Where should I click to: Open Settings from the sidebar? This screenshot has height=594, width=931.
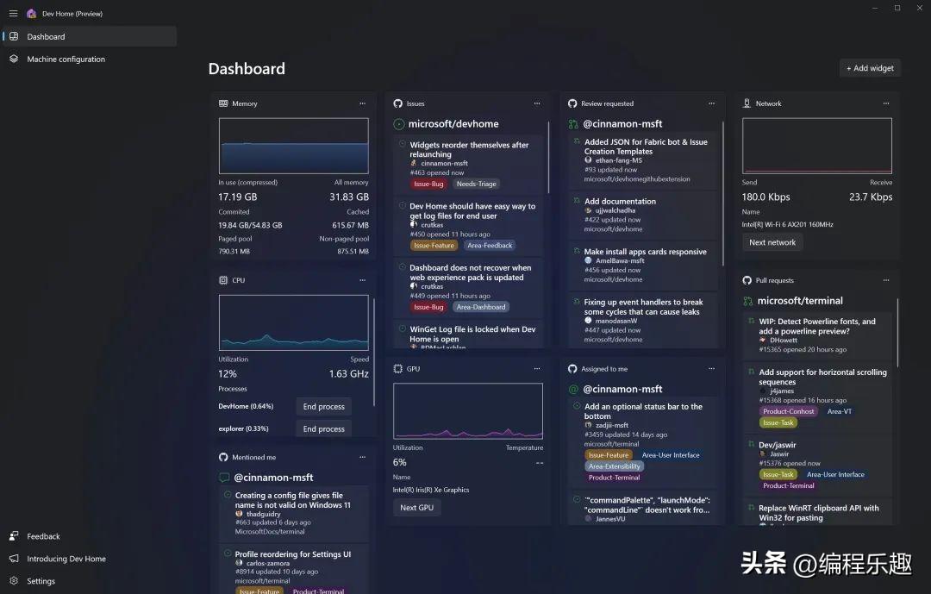[90, 581]
